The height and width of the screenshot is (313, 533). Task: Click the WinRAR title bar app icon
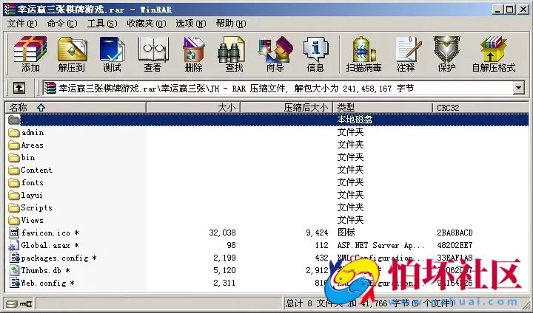(x=10, y=10)
